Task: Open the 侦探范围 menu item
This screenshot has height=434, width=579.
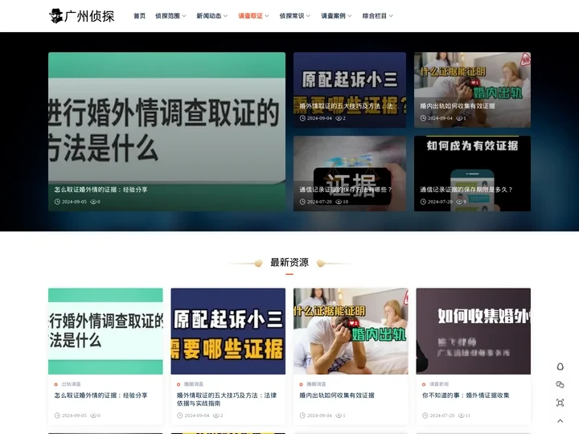Action: click(x=167, y=16)
